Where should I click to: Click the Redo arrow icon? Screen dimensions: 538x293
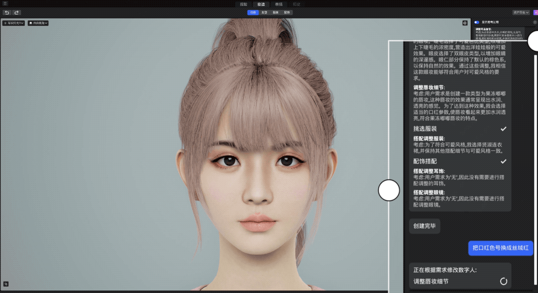(x=16, y=12)
